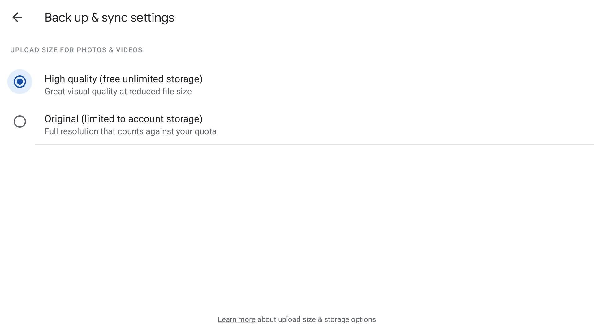Click the Back up & sync settings title
This screenshot has width=594, height=334.
coord(110,18)
